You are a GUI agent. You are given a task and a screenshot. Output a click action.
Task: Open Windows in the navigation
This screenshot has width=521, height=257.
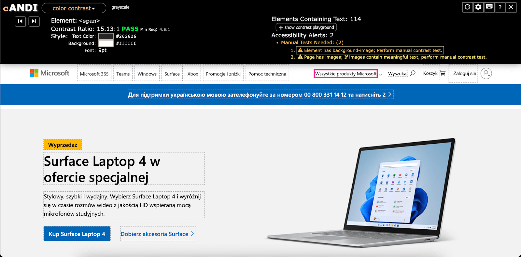pyautogui.click(x=147, y=74)
